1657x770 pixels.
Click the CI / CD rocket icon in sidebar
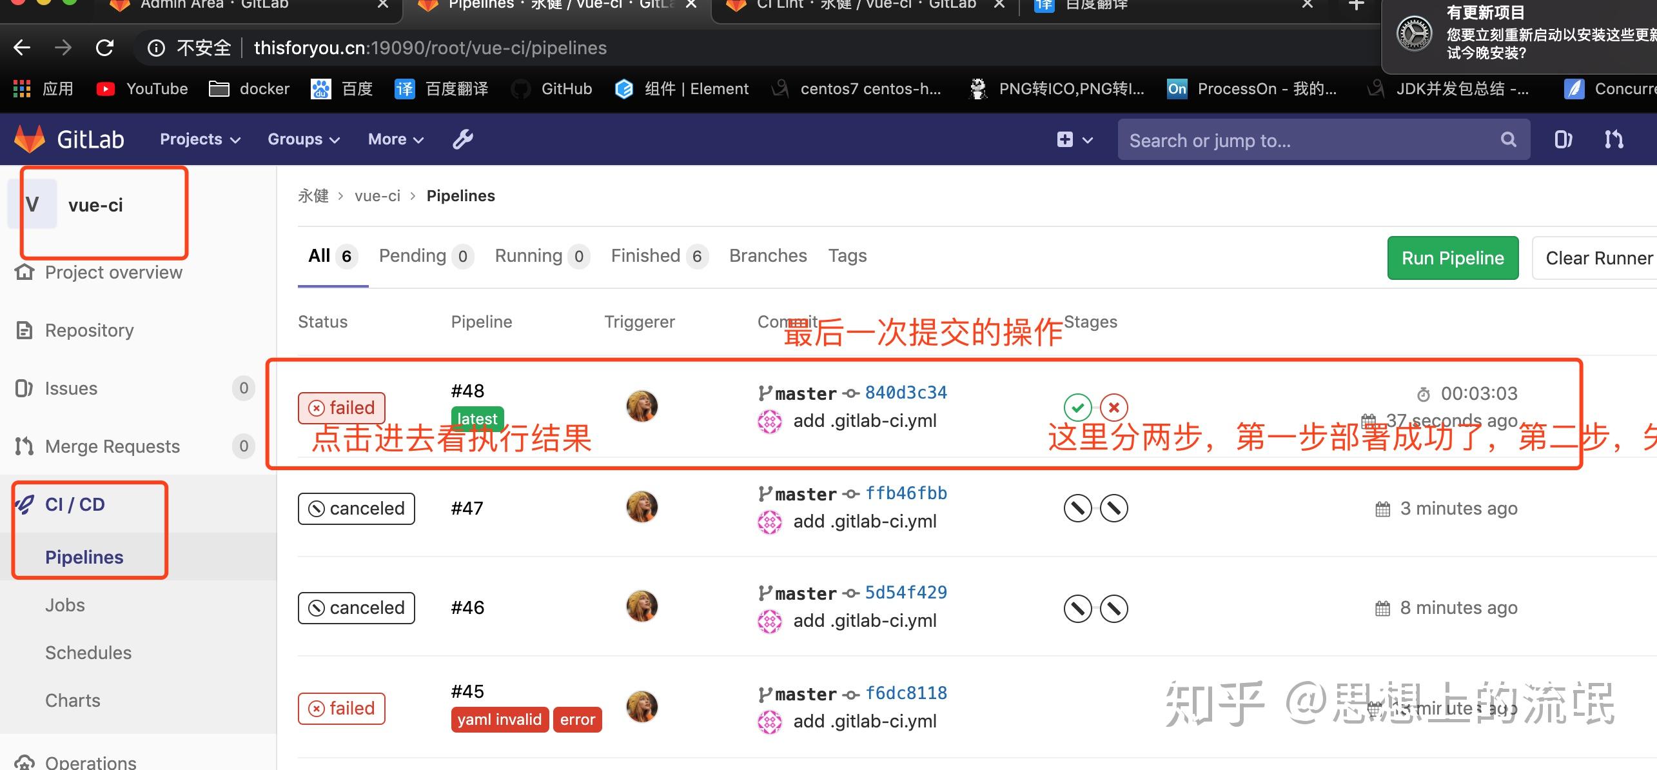(25, 504)
